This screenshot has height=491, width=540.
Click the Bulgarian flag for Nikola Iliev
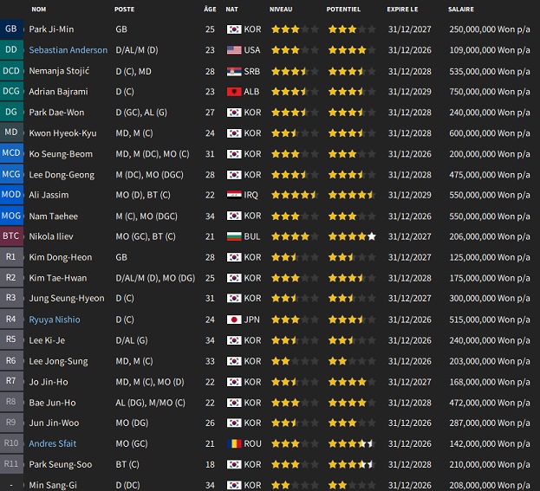(234, 236)
